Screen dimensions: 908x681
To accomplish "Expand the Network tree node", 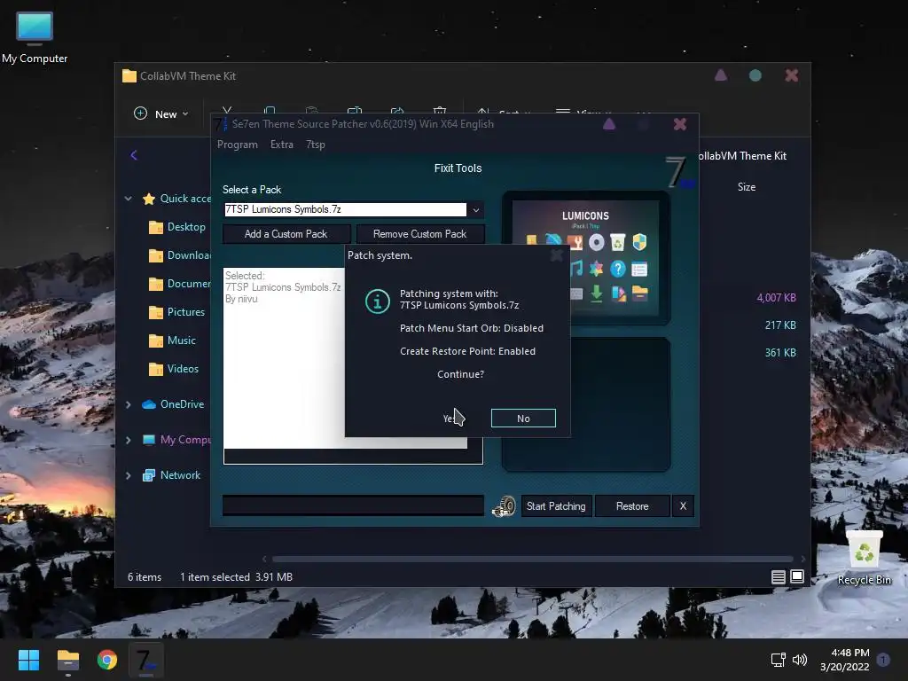I will coord(128,475).
